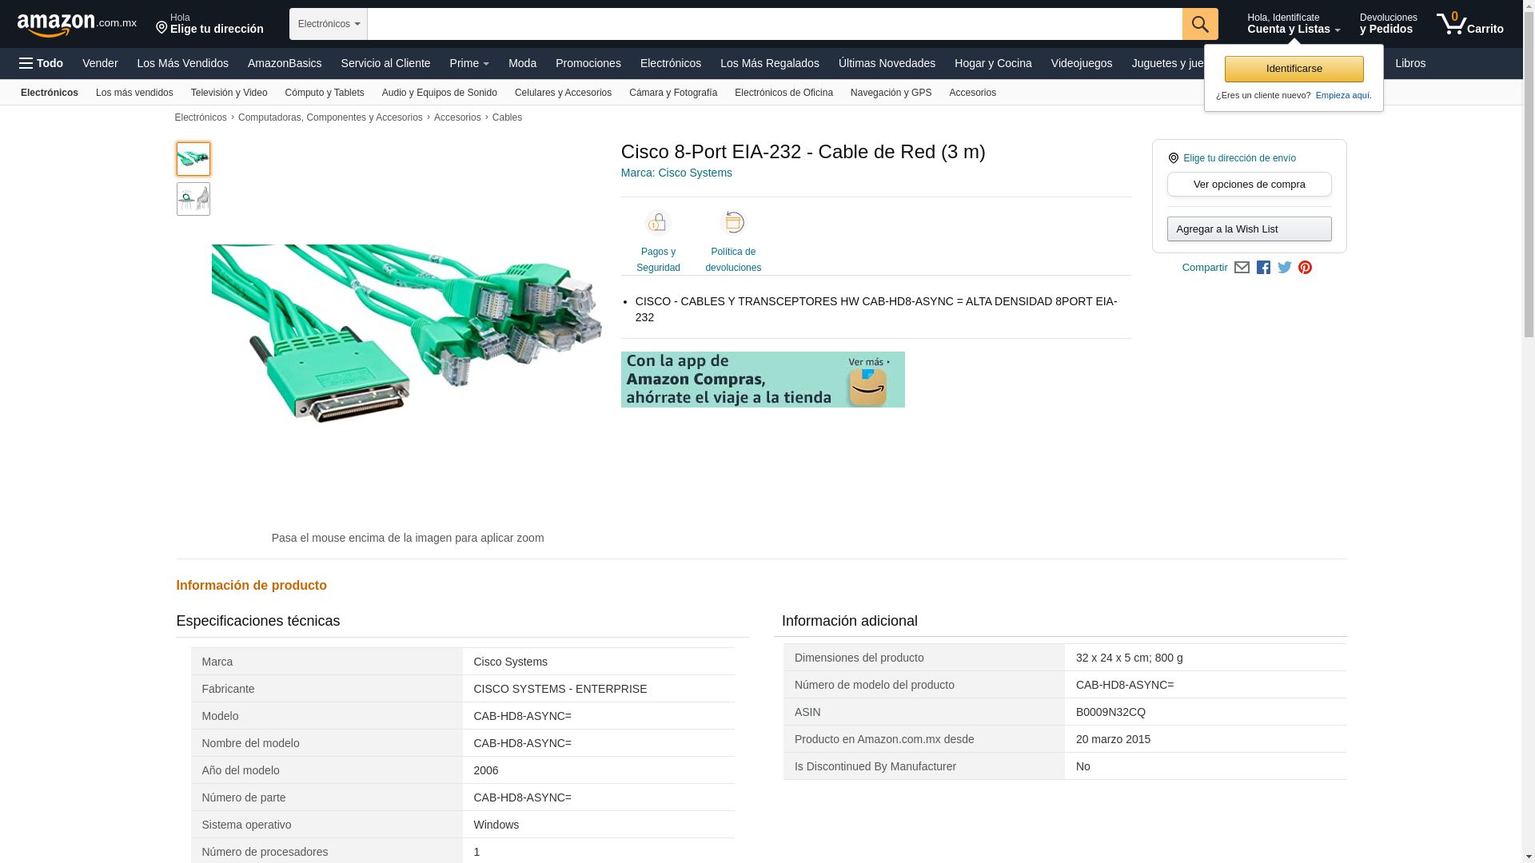This screenshot has height=863, width=1535.
Task: Open the Videojuegos nav item
Action: click(1081, 63)
